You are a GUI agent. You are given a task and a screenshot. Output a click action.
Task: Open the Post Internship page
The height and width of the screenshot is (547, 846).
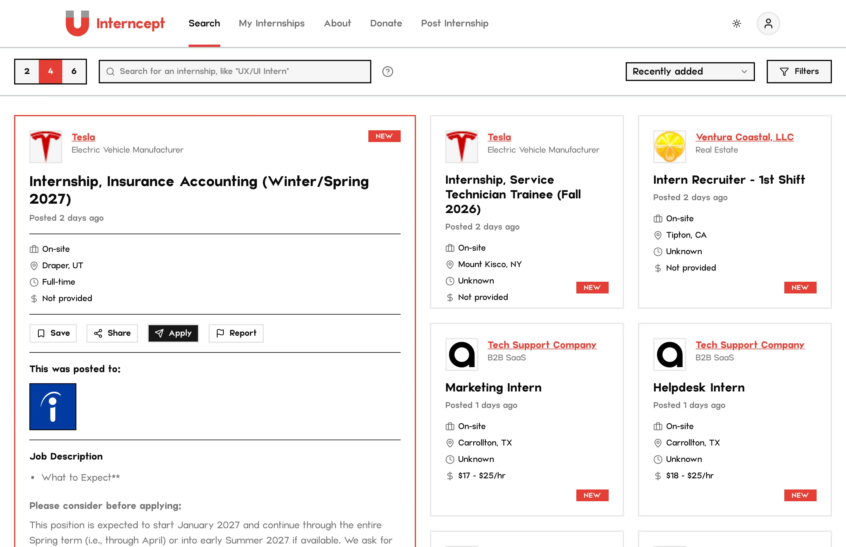click(455, 23)
